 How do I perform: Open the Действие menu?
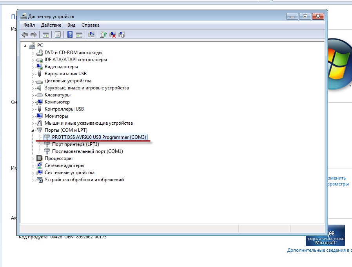coord(51,25)
